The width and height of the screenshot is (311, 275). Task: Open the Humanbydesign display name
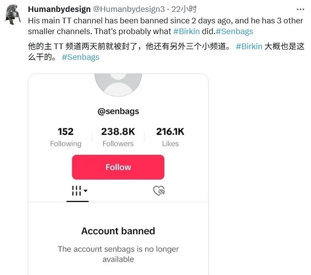(59, 9)
